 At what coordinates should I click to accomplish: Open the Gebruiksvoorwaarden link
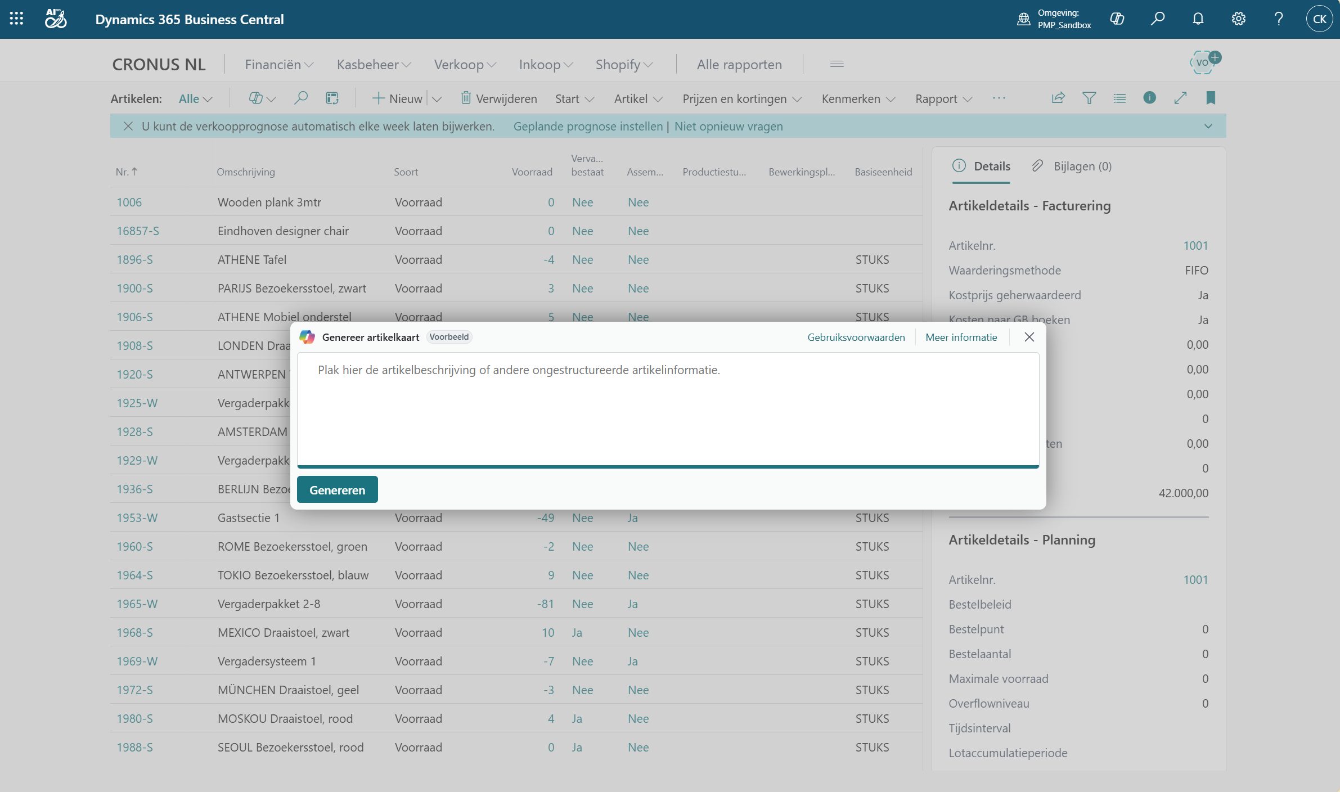tap(856, 337)
